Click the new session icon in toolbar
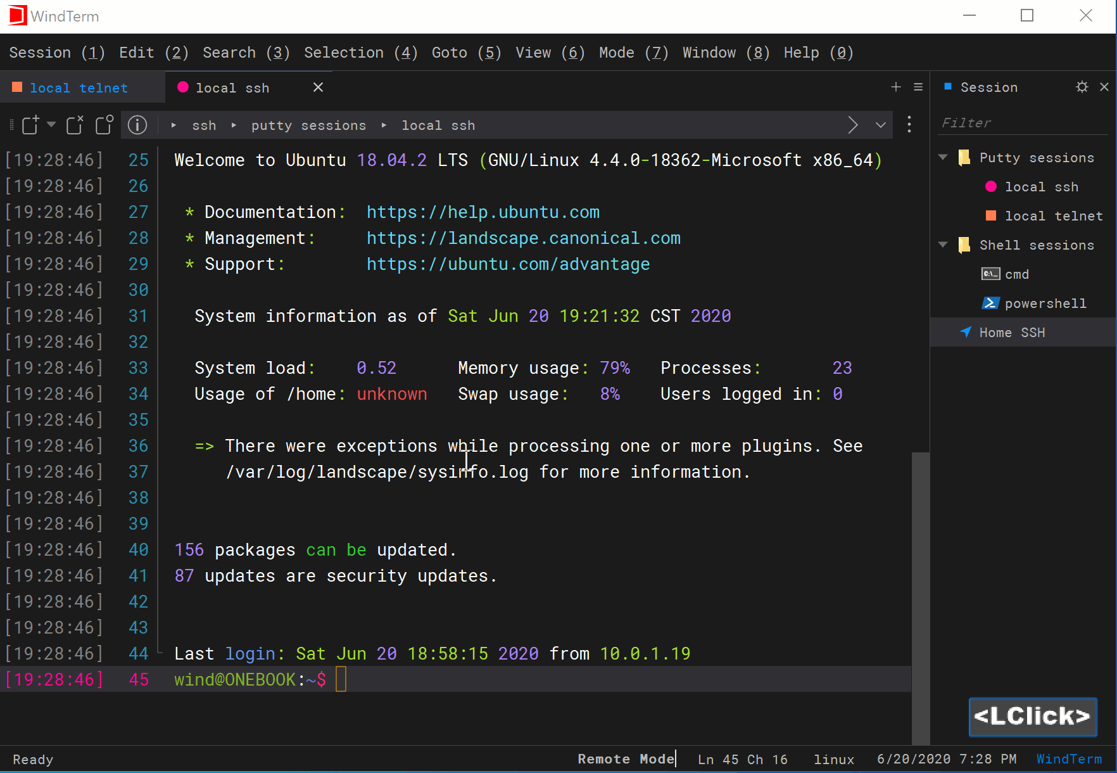 click(x=30, y=125)
